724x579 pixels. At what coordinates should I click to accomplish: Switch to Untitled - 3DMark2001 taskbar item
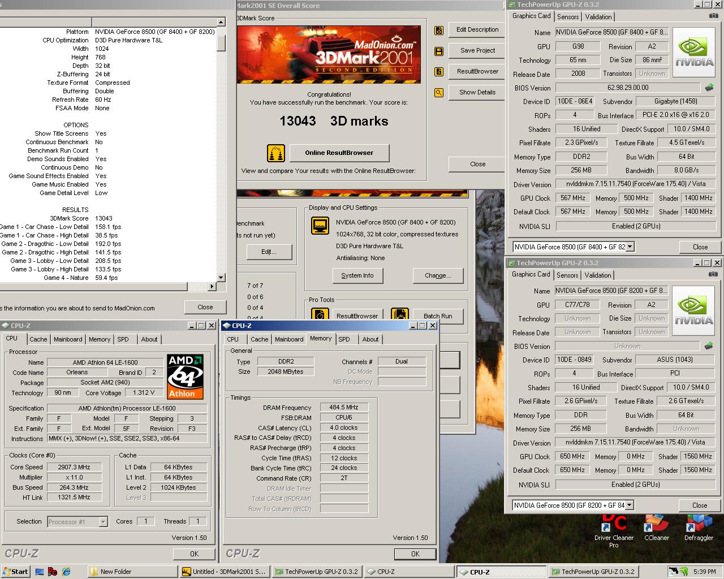coord(225,572)
